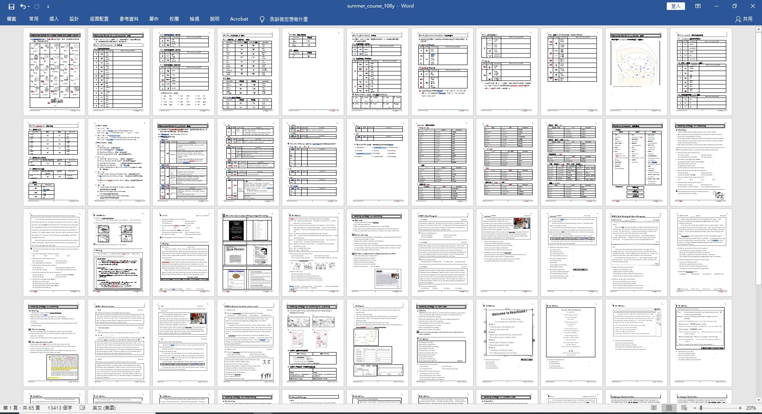The image size is (762, 414).
Task: Click the 共用 (Share) button
Action: [744, 19]
